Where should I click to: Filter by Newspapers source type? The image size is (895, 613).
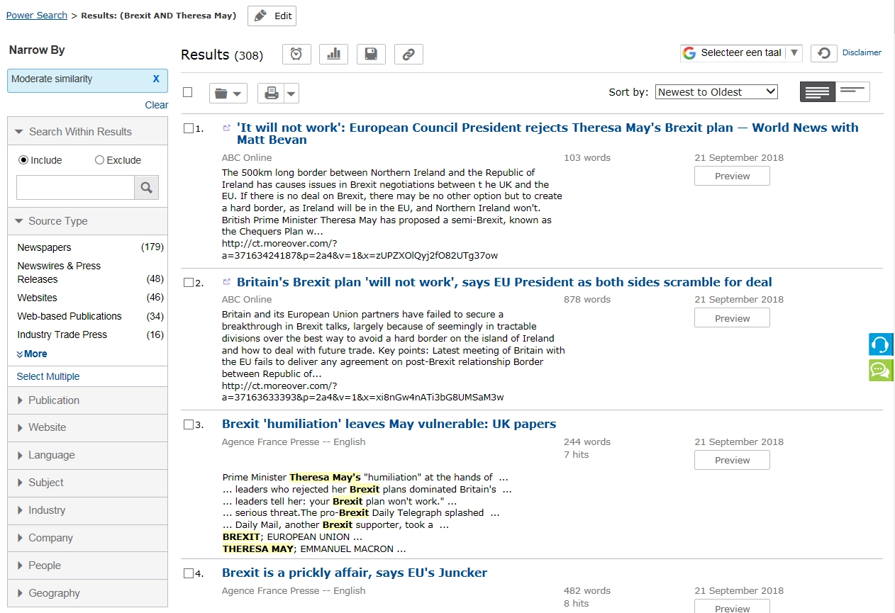click(44, 247)
